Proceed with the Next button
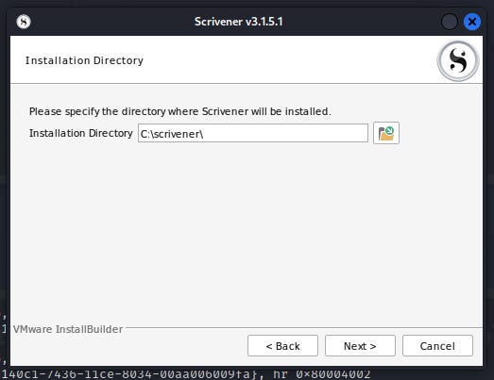This screenshot has width=494, height=380. click(x=360, y=346)
